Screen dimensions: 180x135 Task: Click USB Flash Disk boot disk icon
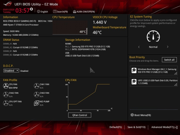pos(134,82)
